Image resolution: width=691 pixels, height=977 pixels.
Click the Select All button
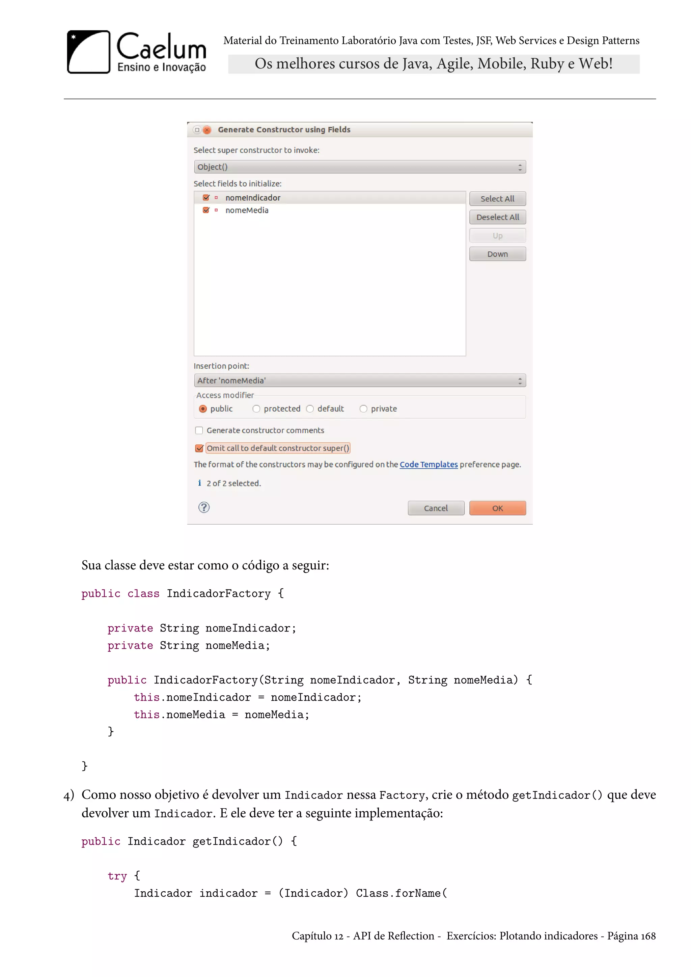(x=497, y=199)
